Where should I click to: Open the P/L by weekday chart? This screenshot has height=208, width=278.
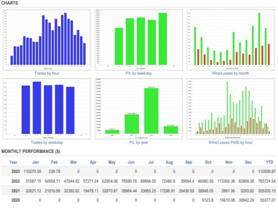[x=139, y=39]
